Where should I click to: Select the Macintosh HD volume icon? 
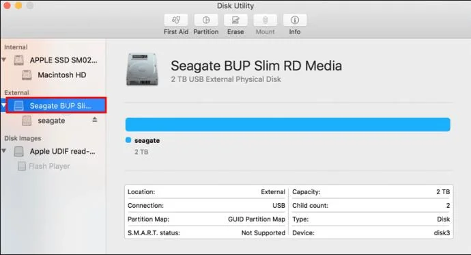click(27, 75)
